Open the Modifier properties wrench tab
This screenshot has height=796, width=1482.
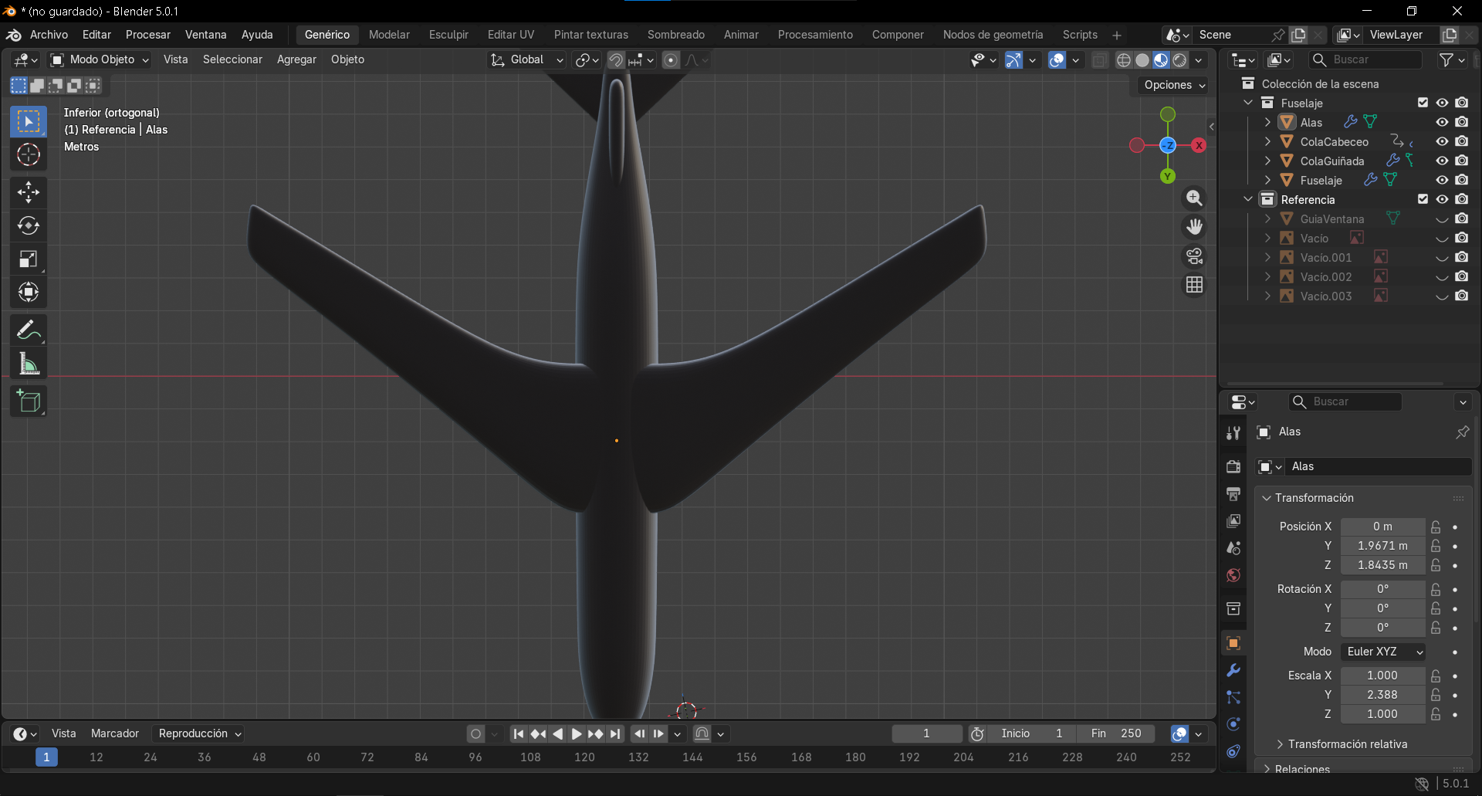[x=1233, y=670]
